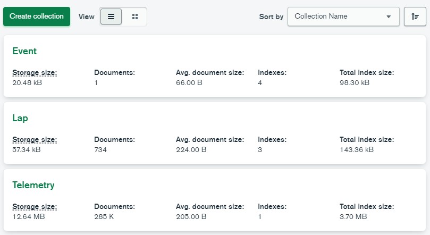This screenshot has width=430, height=235.
Task: Click the Indexes label in Lap card
Action: click(x=272, y=140)
